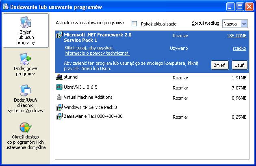Click the Windows XP Service Pack 3 icon
Viewport: 256px width, 166px height.
coord(59,107)
